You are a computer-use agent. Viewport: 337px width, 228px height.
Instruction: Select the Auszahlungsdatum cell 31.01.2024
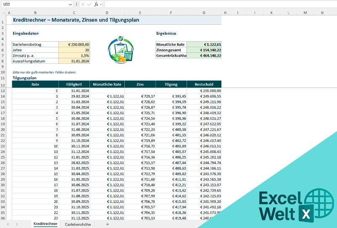(x=74, y=61)
